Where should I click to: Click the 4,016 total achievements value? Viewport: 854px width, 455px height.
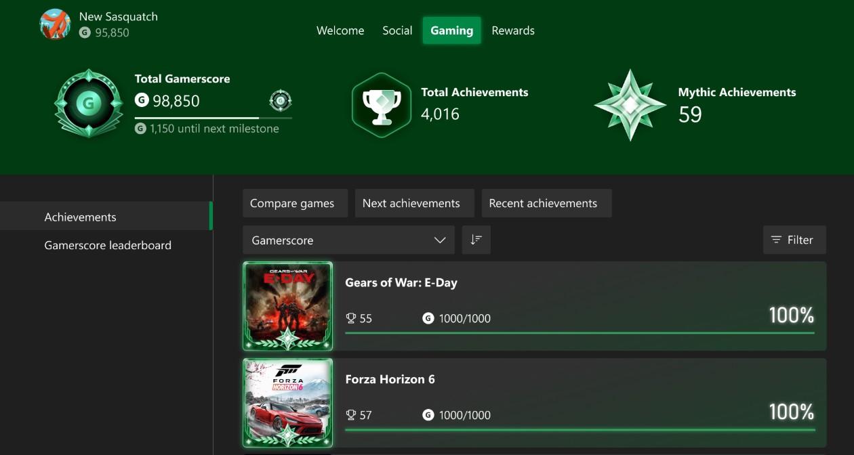pos(441,114)
